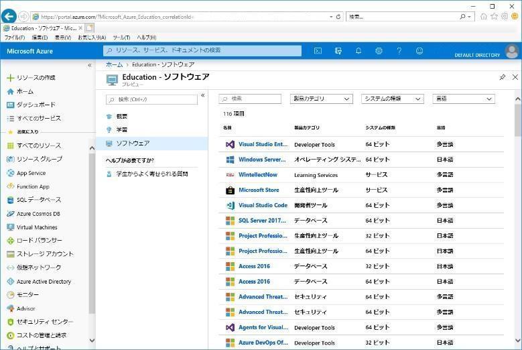Viewport: 522px width, 350px height.
Task: Pin the Education blade to dashboard
Action: pos(503,77)
